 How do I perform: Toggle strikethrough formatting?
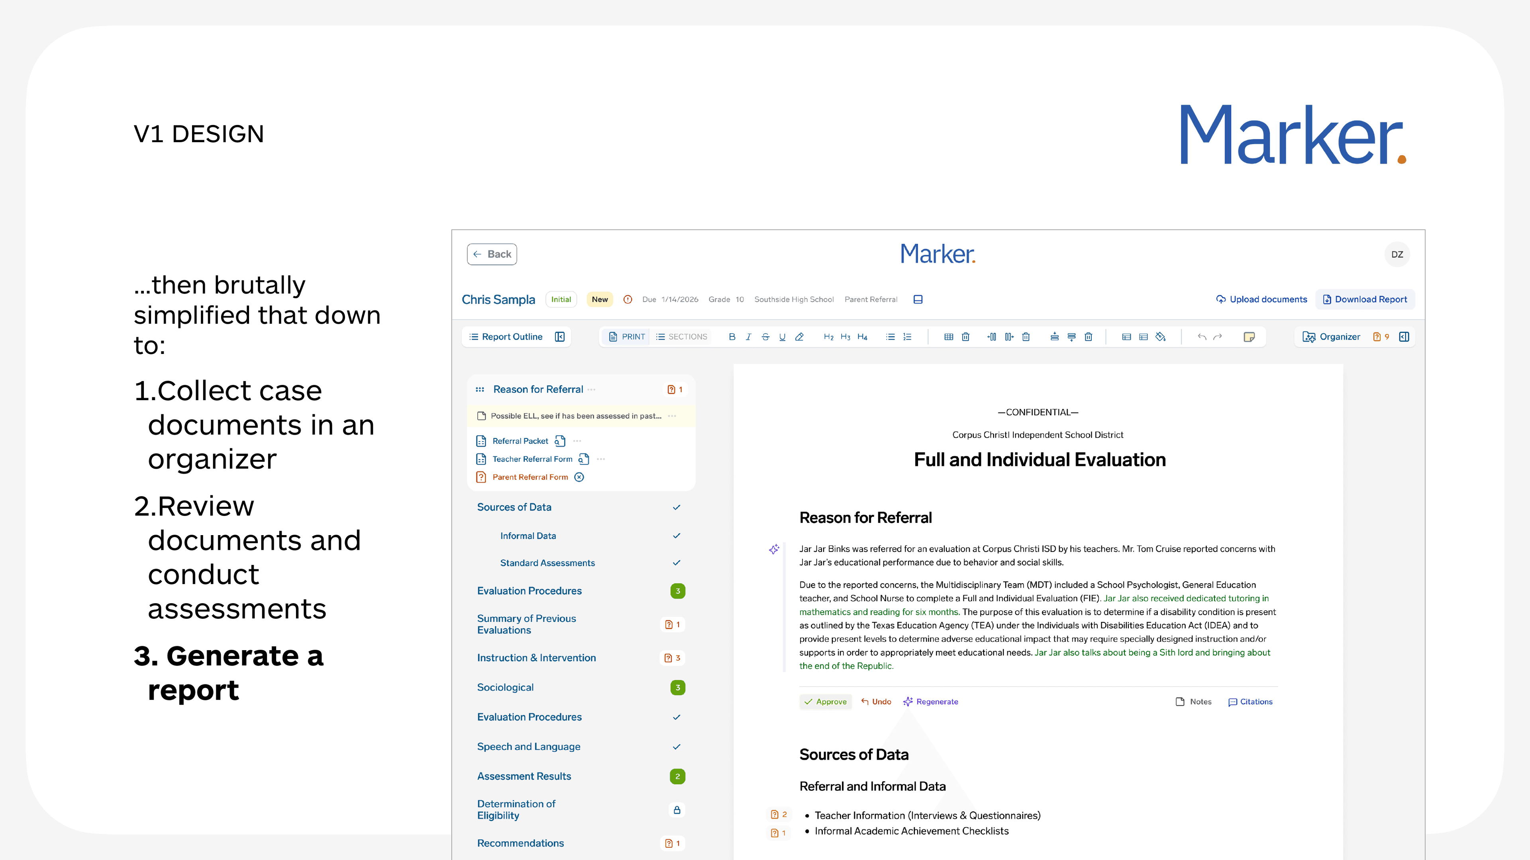click(765, 336)
